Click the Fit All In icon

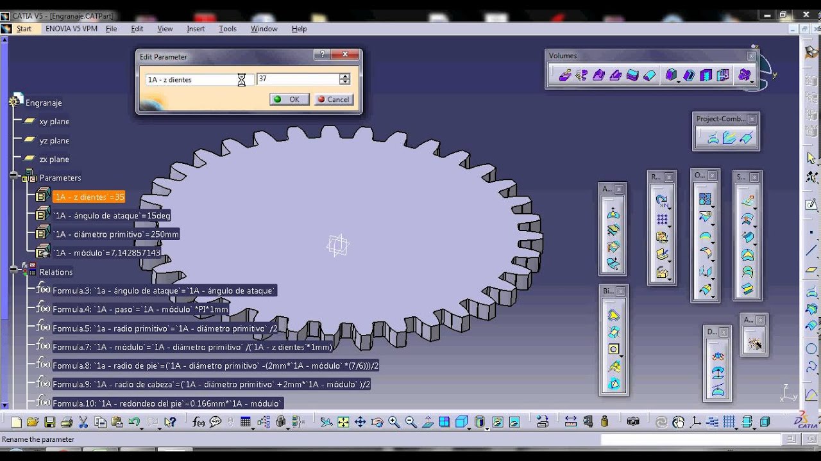coord(343,422)
